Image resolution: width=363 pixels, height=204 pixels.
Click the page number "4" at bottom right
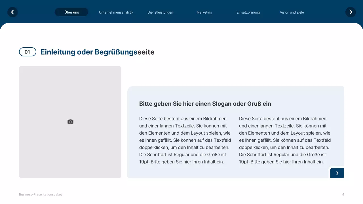tap(343, 194)
